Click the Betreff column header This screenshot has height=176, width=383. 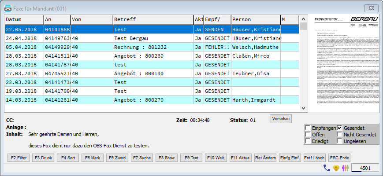click(153, 20)
